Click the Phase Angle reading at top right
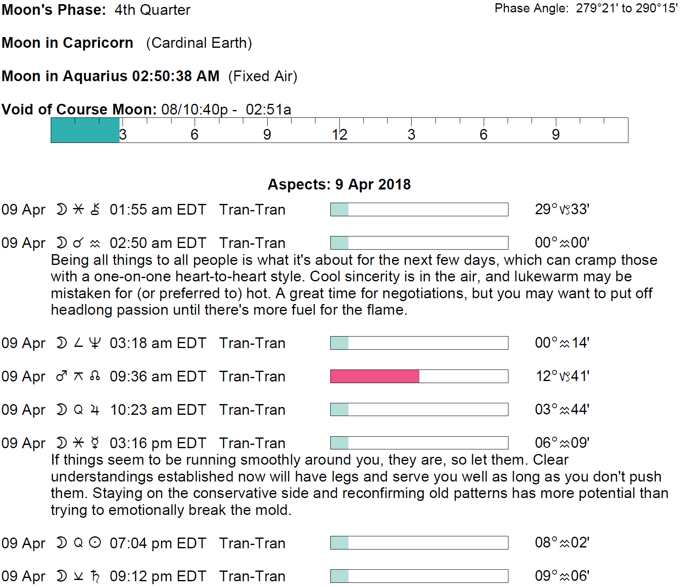This screenshot has width=687, height=587. 586,8
